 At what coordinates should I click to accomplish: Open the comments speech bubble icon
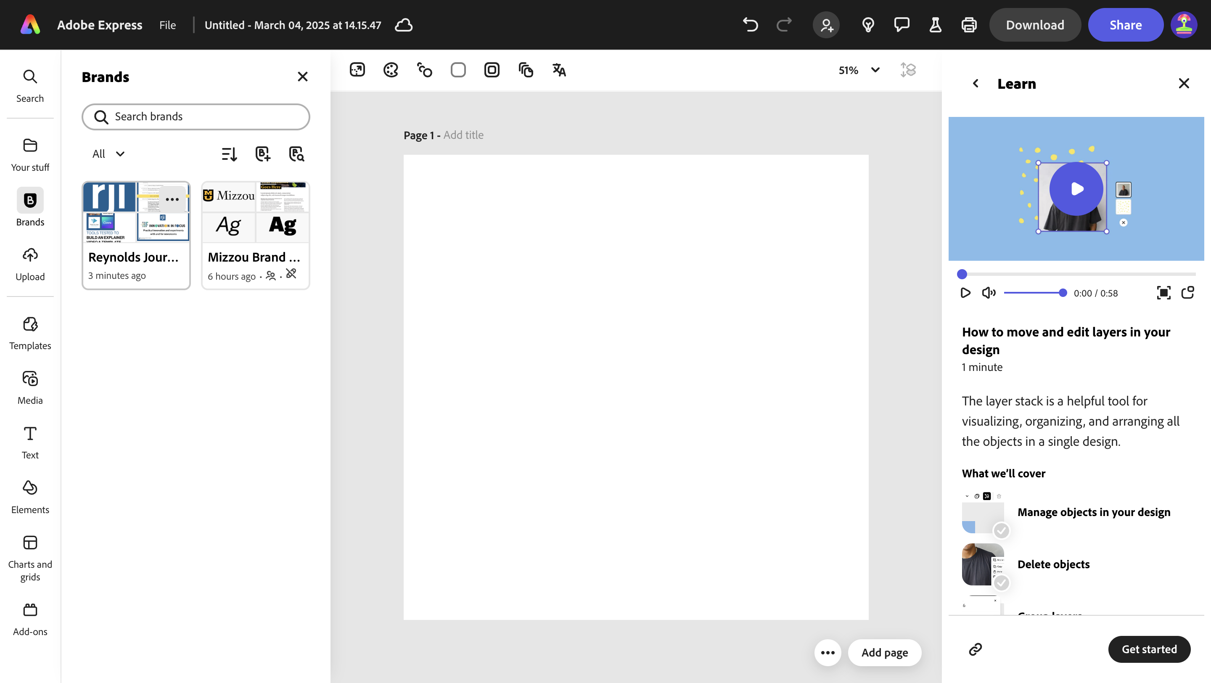[x=901, y=25]
